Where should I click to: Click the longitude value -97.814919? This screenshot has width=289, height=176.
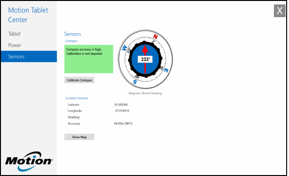click(x=121, y=111)
